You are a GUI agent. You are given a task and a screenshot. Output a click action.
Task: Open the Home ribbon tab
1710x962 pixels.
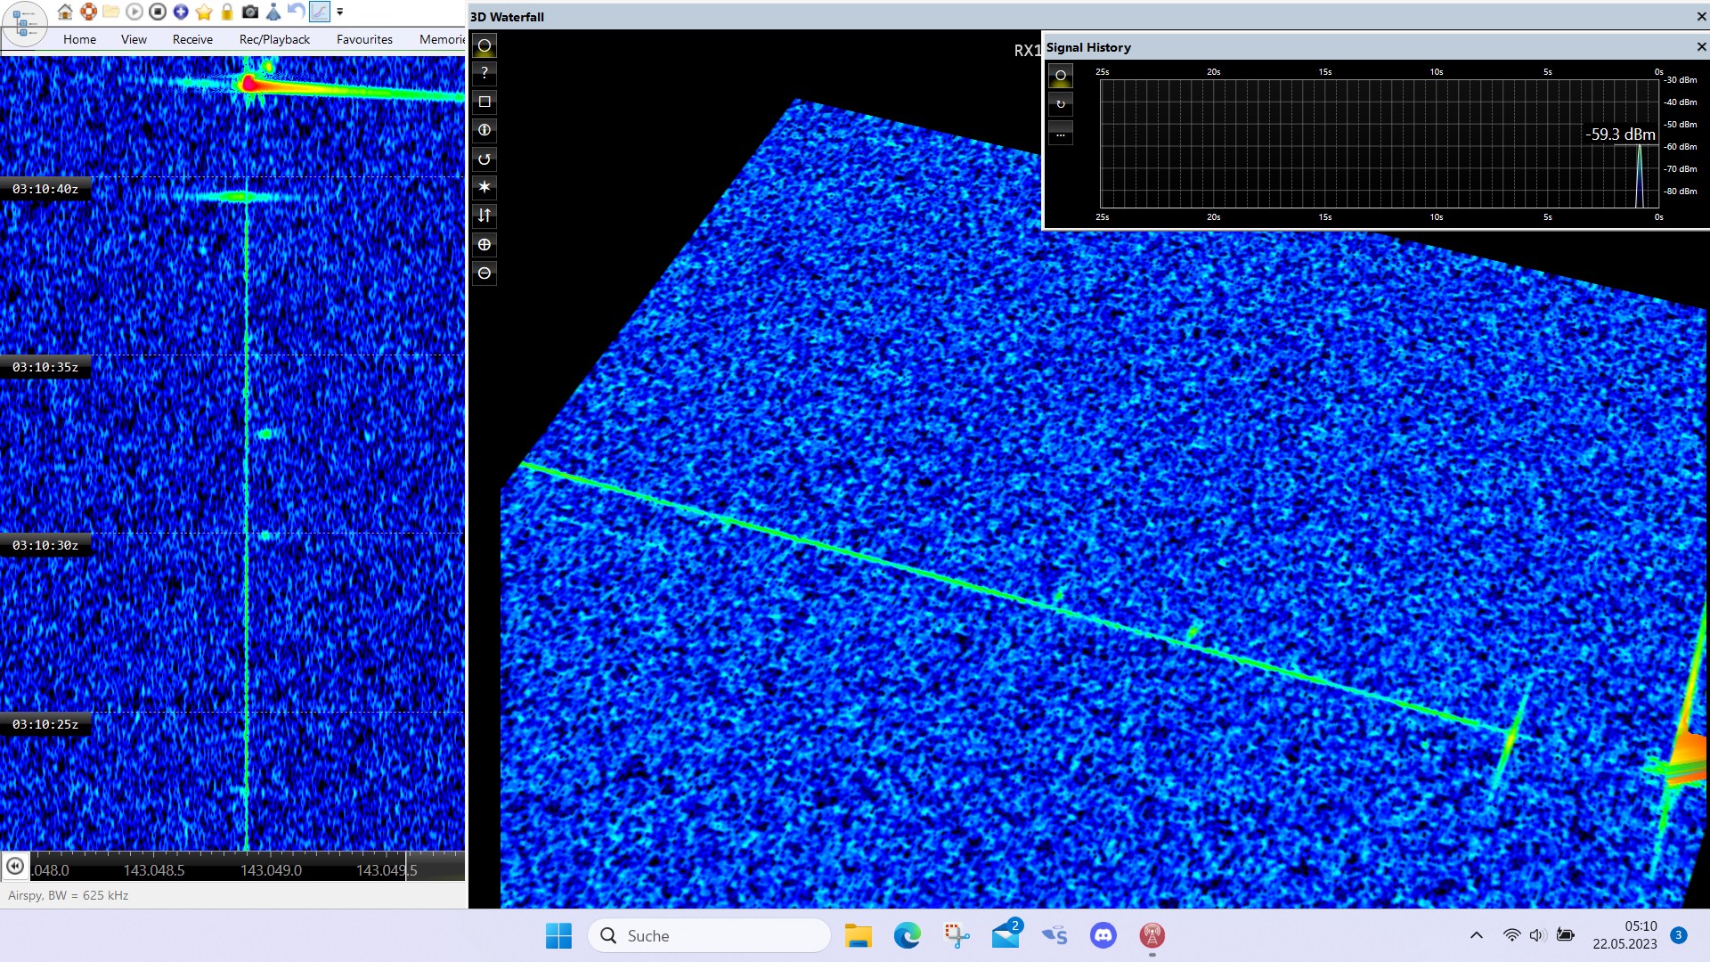tap(79, 39)
